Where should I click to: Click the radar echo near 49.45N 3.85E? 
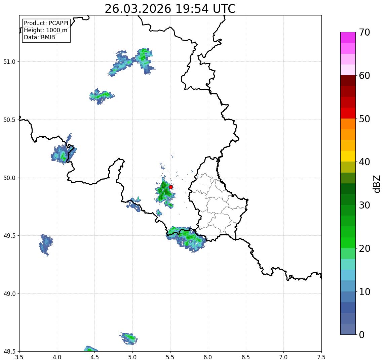[x=46, y=245]
